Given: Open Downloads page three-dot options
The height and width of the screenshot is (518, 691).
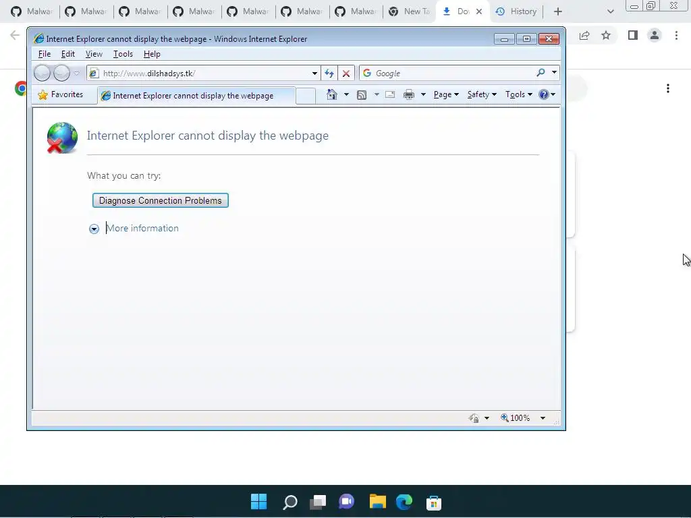Looking at the screenshot, I should pos(668,88).
